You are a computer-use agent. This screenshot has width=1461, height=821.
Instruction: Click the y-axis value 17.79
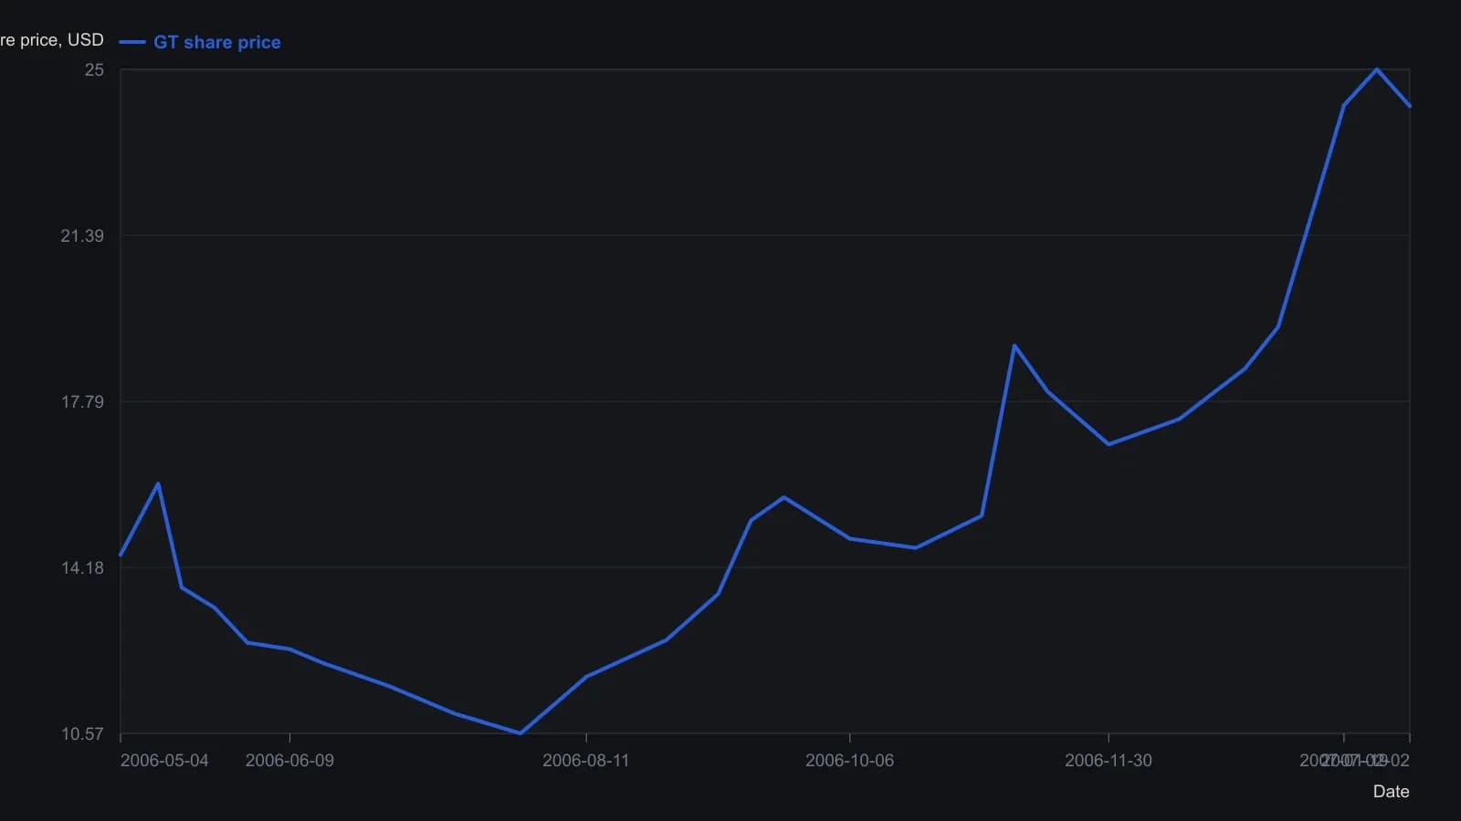(82, 401)
